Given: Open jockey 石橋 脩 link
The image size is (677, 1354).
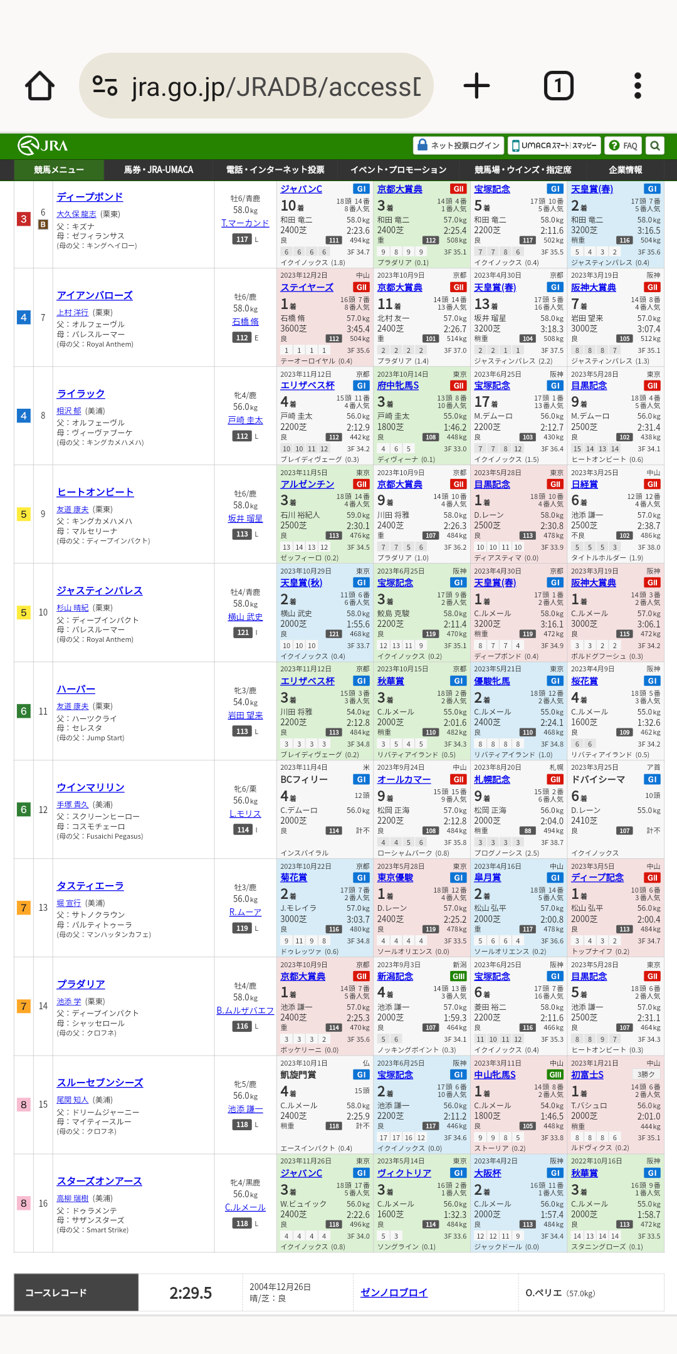Looking at the screenshot, I should pos(245,322).
